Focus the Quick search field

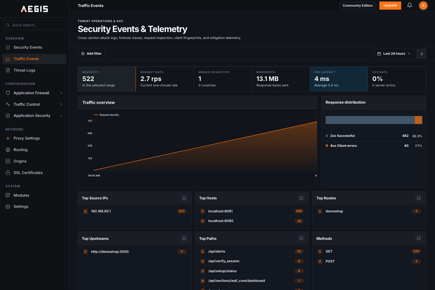pos(34,25)
